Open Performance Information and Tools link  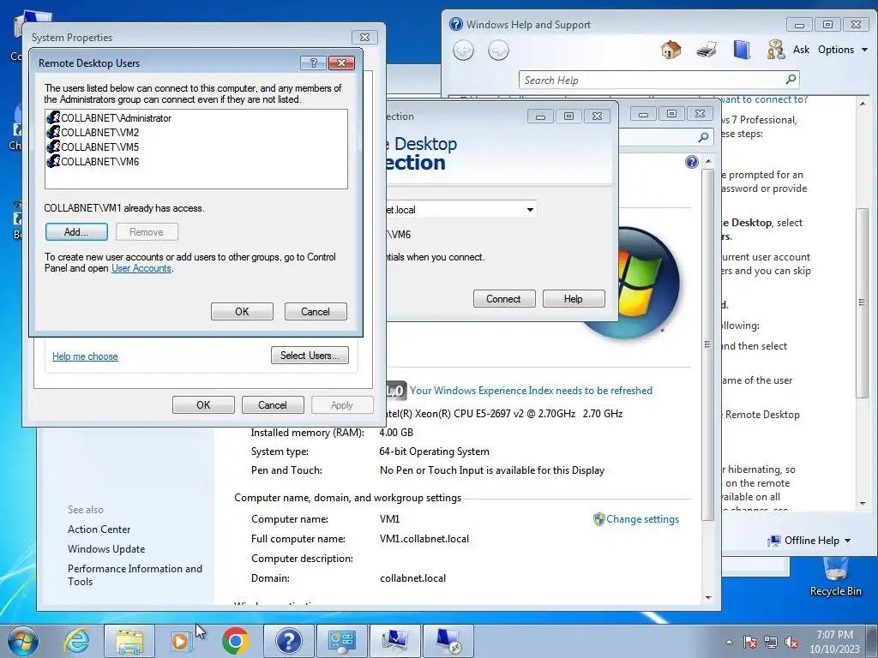[135, 575]
